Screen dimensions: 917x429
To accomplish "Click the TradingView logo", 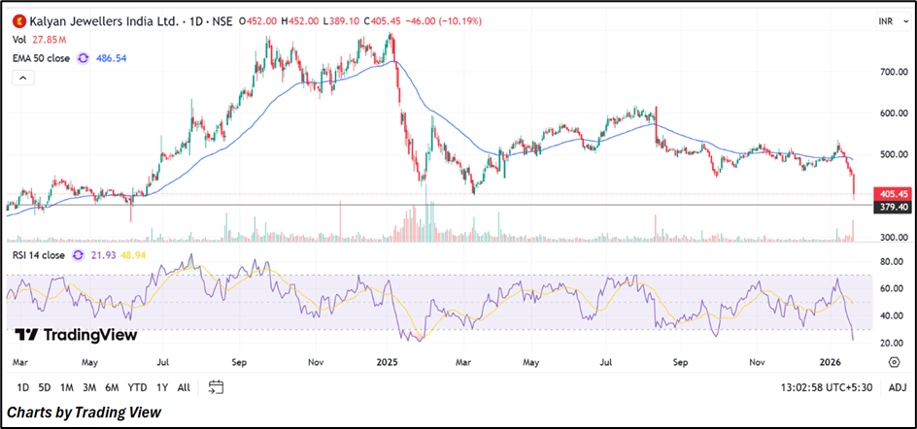I will (x=76, y=335).
